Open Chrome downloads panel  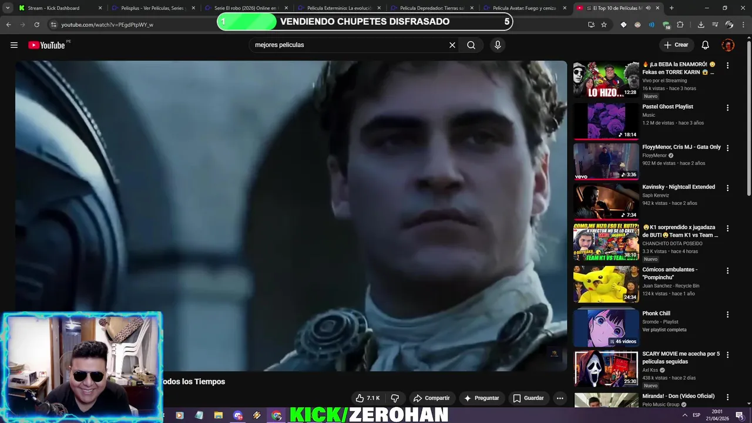(701, 25)
